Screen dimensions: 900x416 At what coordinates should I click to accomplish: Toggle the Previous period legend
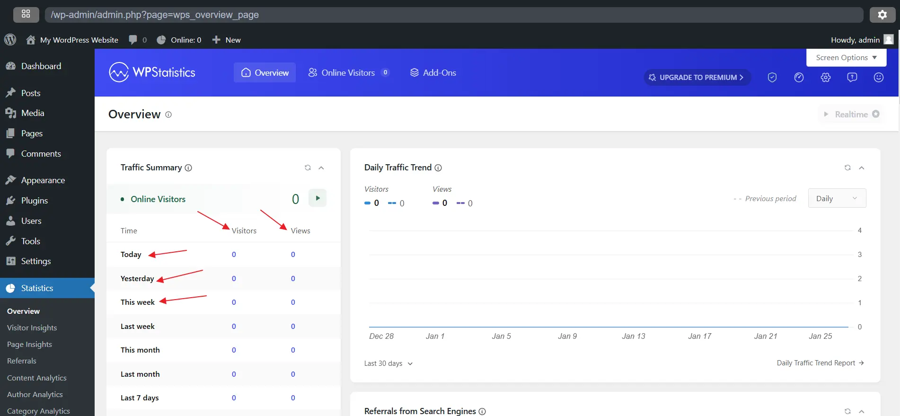click(x=765, y=199)
